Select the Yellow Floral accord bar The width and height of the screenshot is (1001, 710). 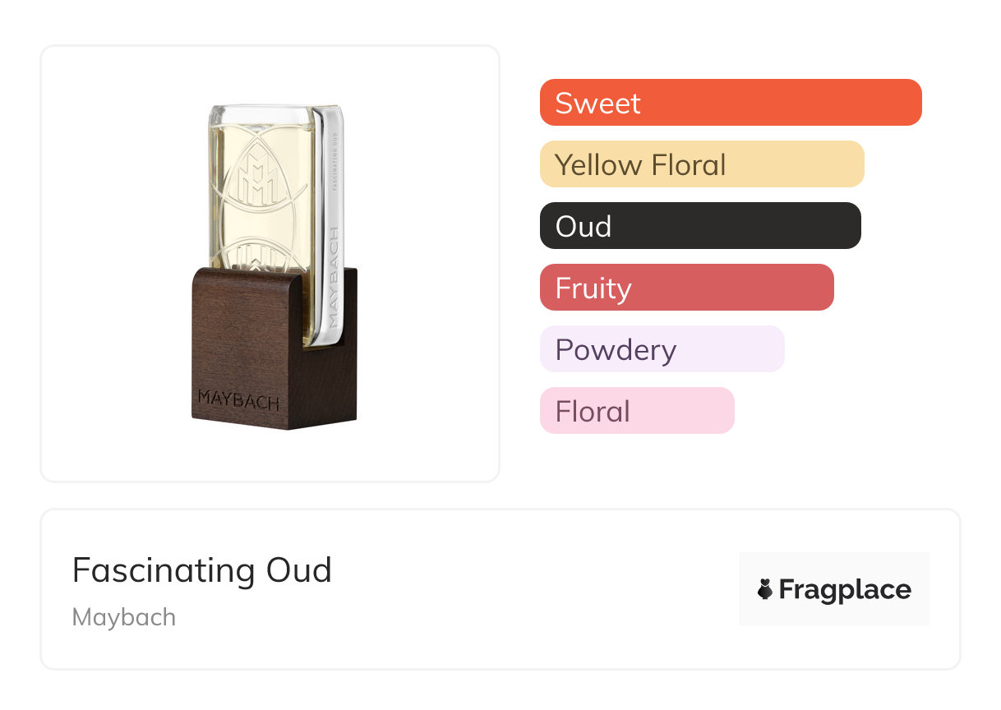[701, 164]
